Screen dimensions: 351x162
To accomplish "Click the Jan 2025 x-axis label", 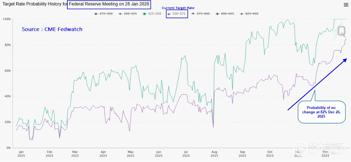I will (x=21, y=153).
